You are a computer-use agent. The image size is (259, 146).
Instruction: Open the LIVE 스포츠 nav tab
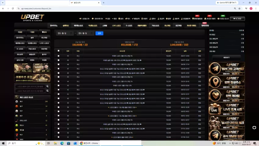point(116,25)
